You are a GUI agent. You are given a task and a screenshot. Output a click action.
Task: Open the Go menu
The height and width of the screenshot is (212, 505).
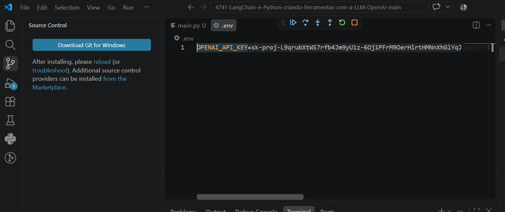[111, 7]
